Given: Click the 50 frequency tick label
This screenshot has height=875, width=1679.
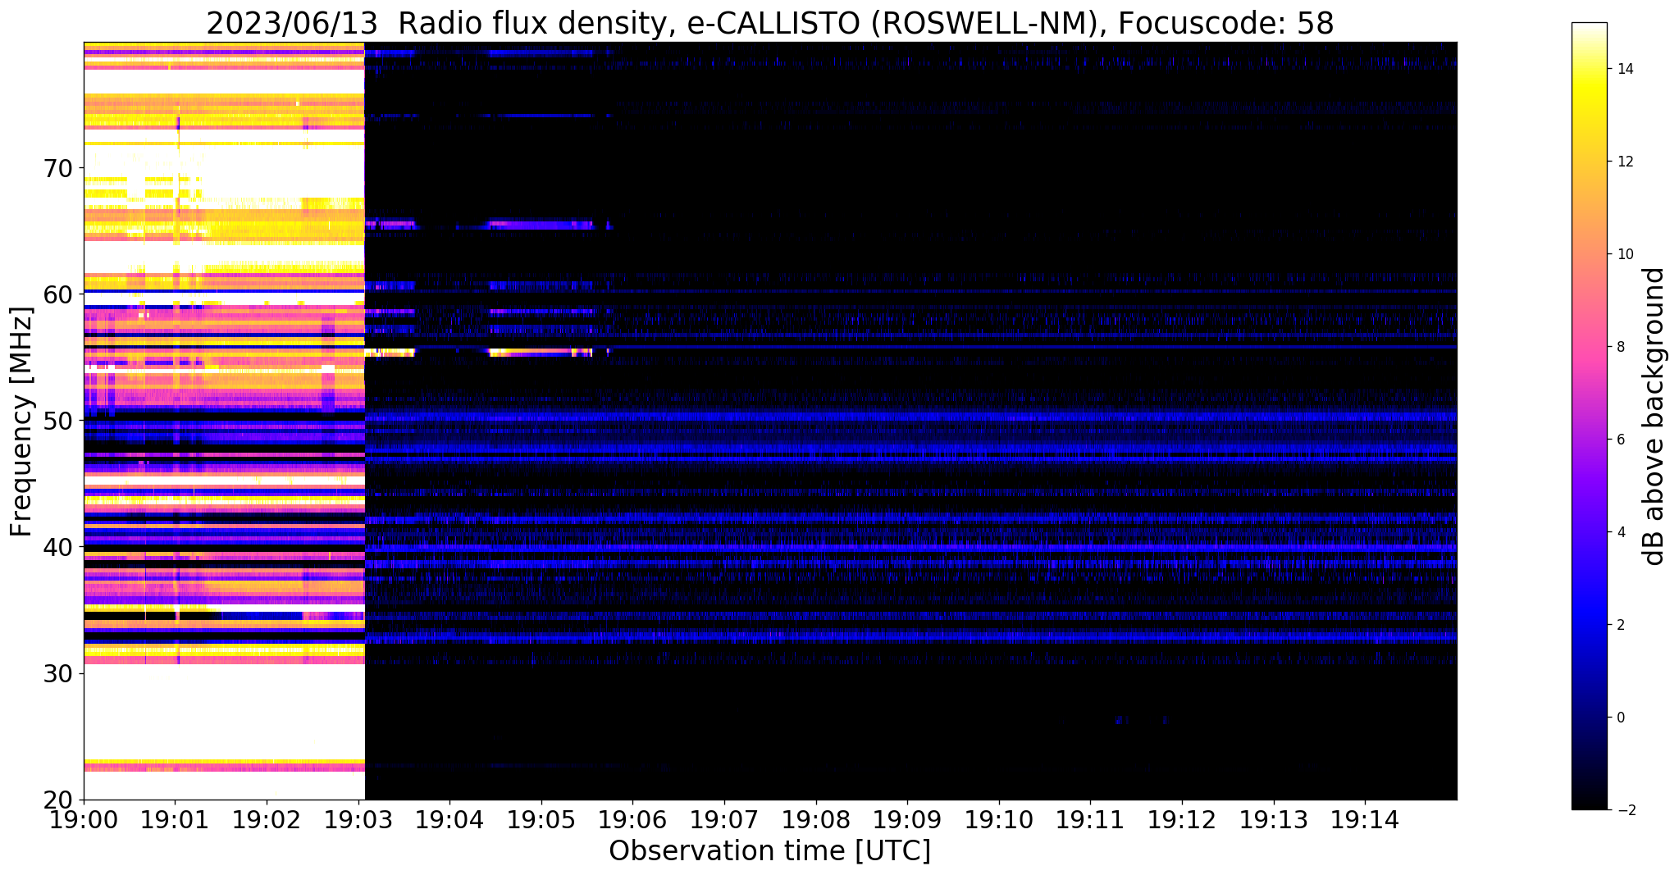Looking at the screenshot, I should [58, 420].
